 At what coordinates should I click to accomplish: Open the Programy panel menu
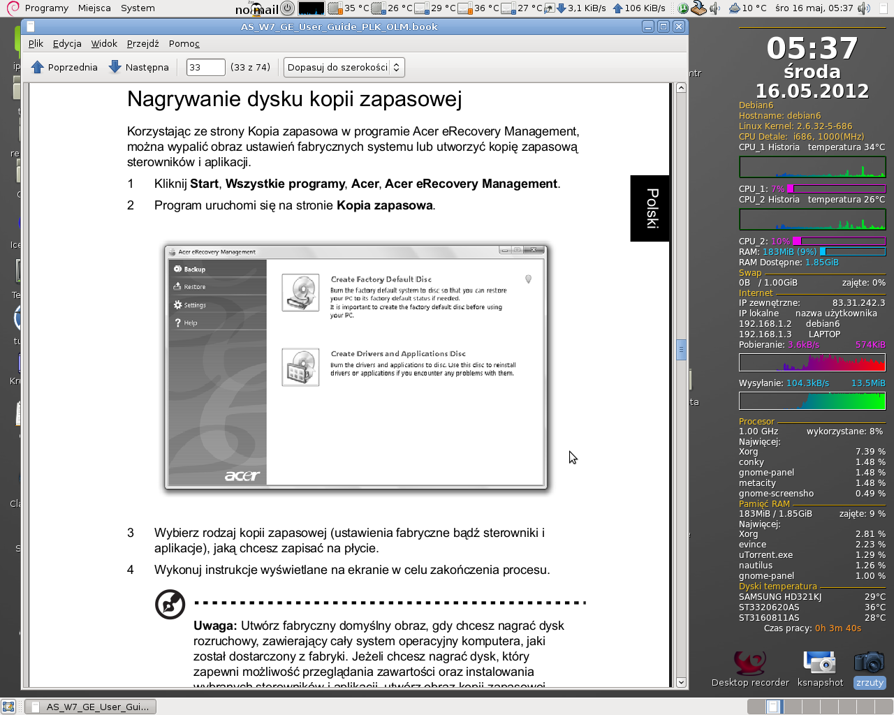(46, 8)
